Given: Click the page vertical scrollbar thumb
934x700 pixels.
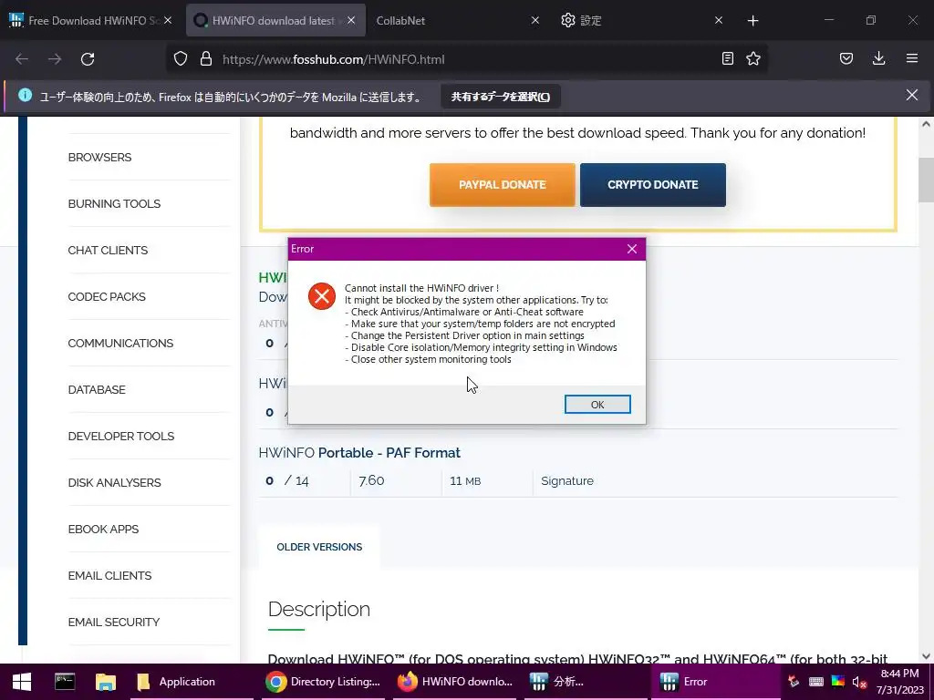Looking at the screenshot, I should (x=926, y=180).
